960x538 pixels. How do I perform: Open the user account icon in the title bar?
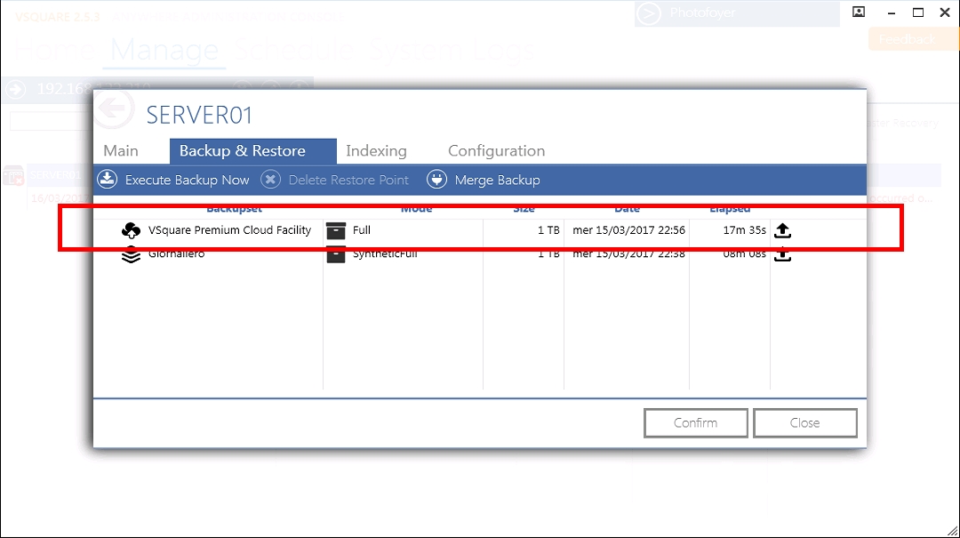pyautogui.click(x=859, y=12)
